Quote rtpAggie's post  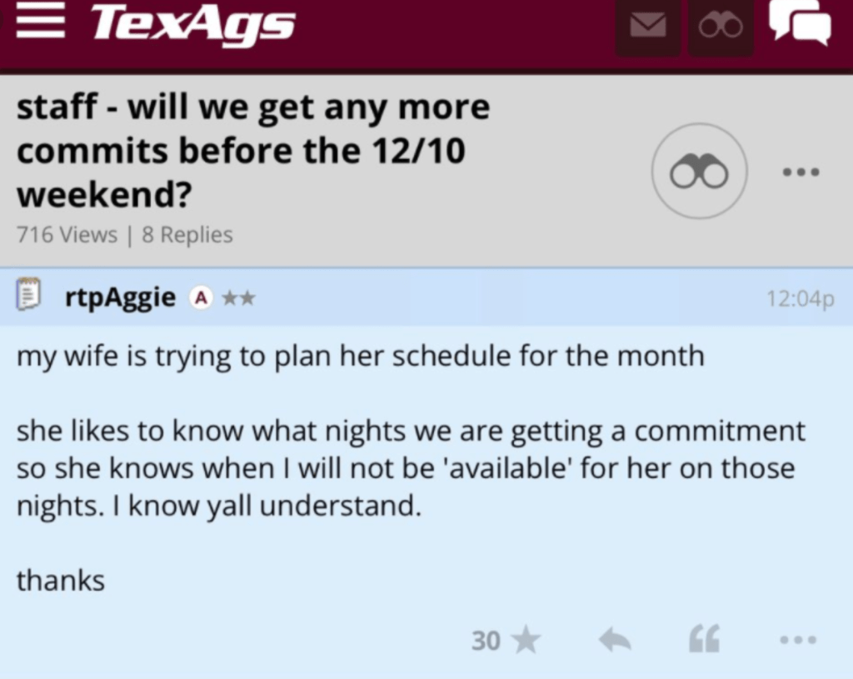click(x=704, y=640)
